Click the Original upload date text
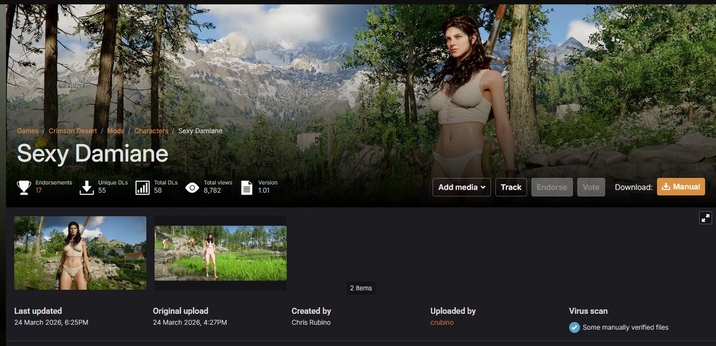This screenshot has height=346, width=716. (x=190, y=323)
